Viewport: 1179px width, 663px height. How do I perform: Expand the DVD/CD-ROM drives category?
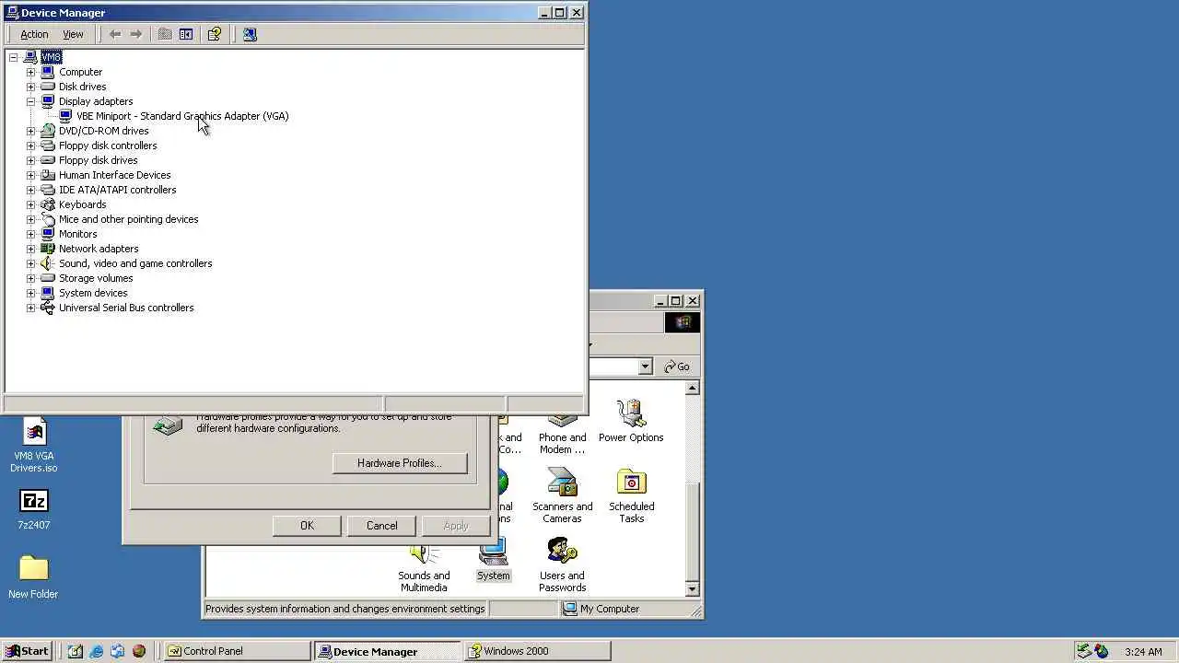pos(30,131)
